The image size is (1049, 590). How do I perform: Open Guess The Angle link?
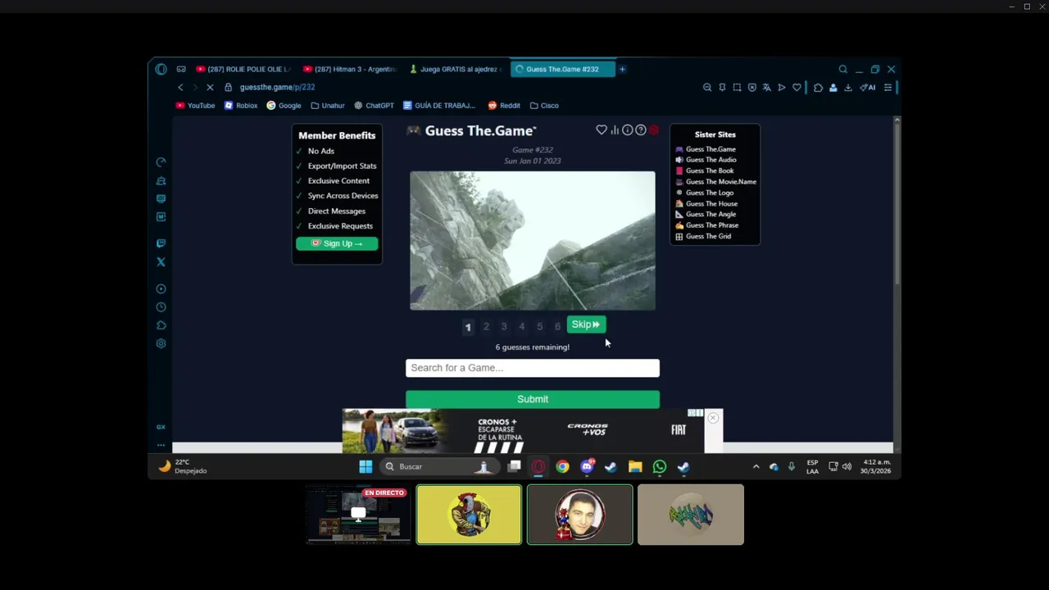pyautogui.click(x=706, y=214)
